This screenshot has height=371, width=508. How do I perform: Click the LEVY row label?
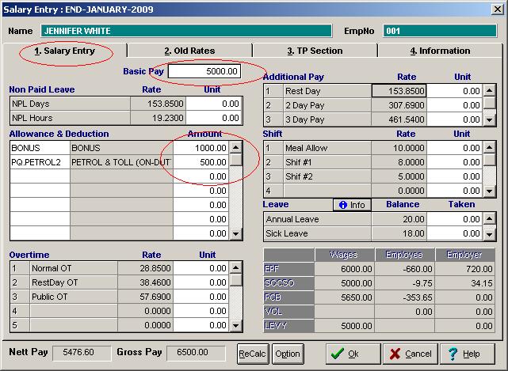coord(288,326)
